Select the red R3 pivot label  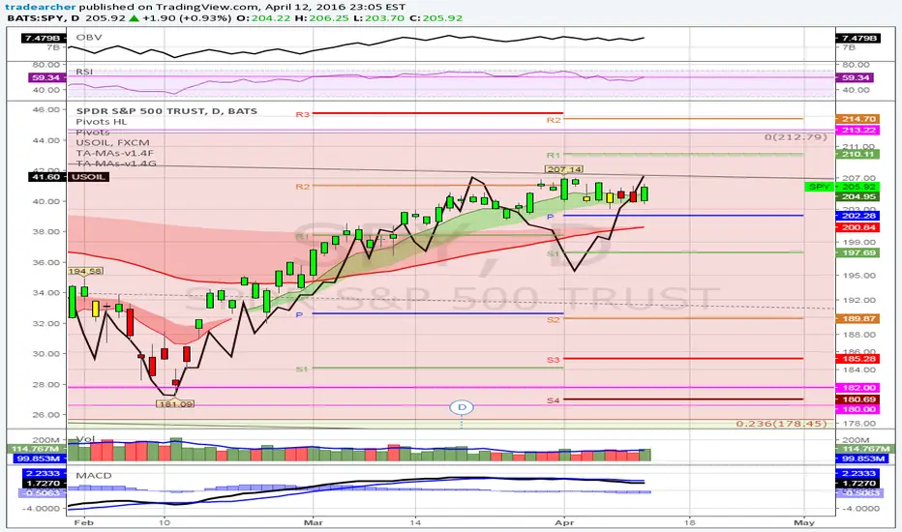(x=303, y=114)
